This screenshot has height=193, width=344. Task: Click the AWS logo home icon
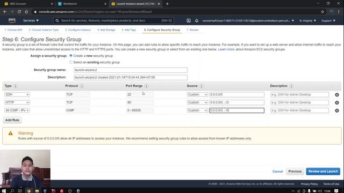(x=12, y=20)
